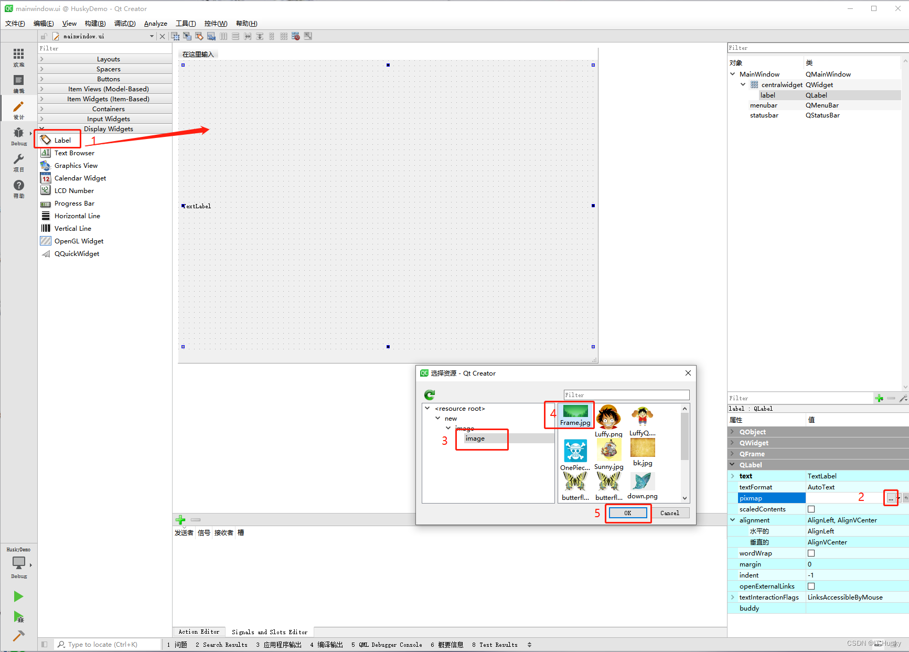Image resolution: width=909 pixels, height=652 pixels.
Task: Add a dynamic property with green plus
Action: (879, 398)
